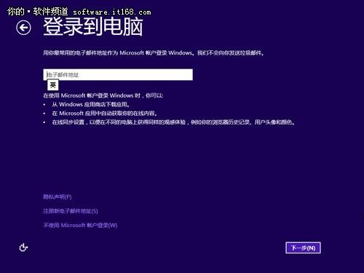Screen dimensions: 364x273
Task: Focus the email address input field
Action: (118, 74)
